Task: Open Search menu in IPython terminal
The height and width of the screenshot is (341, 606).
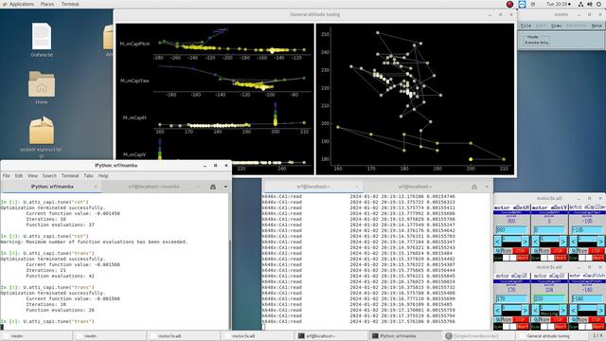Action: [49, 175]
